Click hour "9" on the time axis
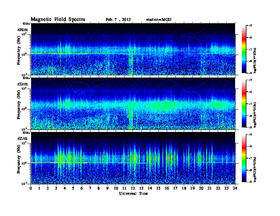Screen dimensions: 280x216 [107, 188]
